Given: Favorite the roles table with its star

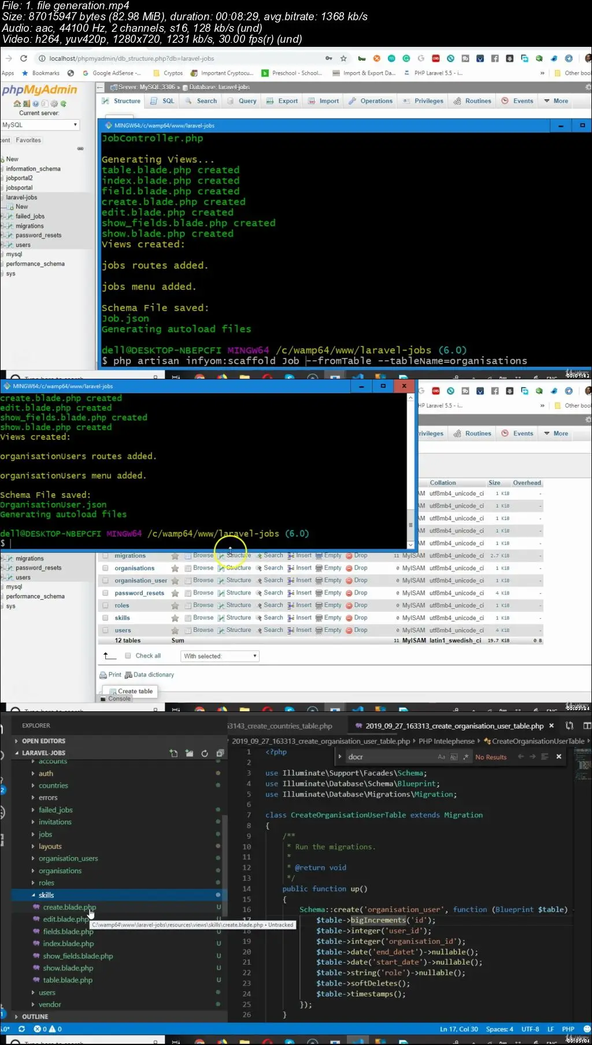Looking at the screenshot, I should pyautogui.click(x=175, y=605).
